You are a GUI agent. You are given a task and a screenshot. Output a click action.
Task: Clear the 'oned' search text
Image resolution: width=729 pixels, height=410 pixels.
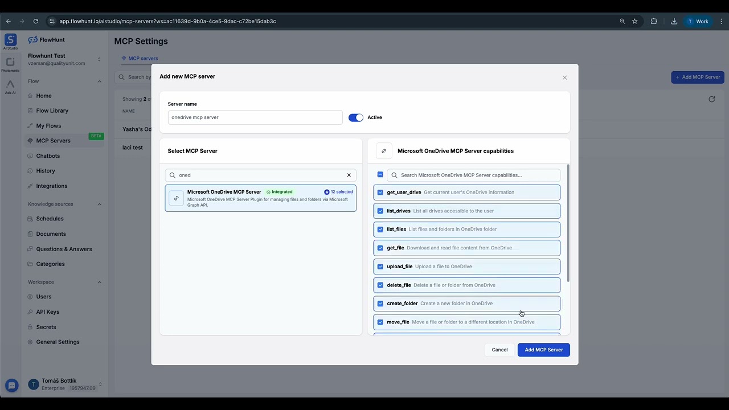pyautogui.click(x=349, y=175)
